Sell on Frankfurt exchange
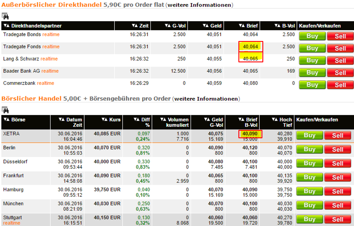 [x=338, y=177]
